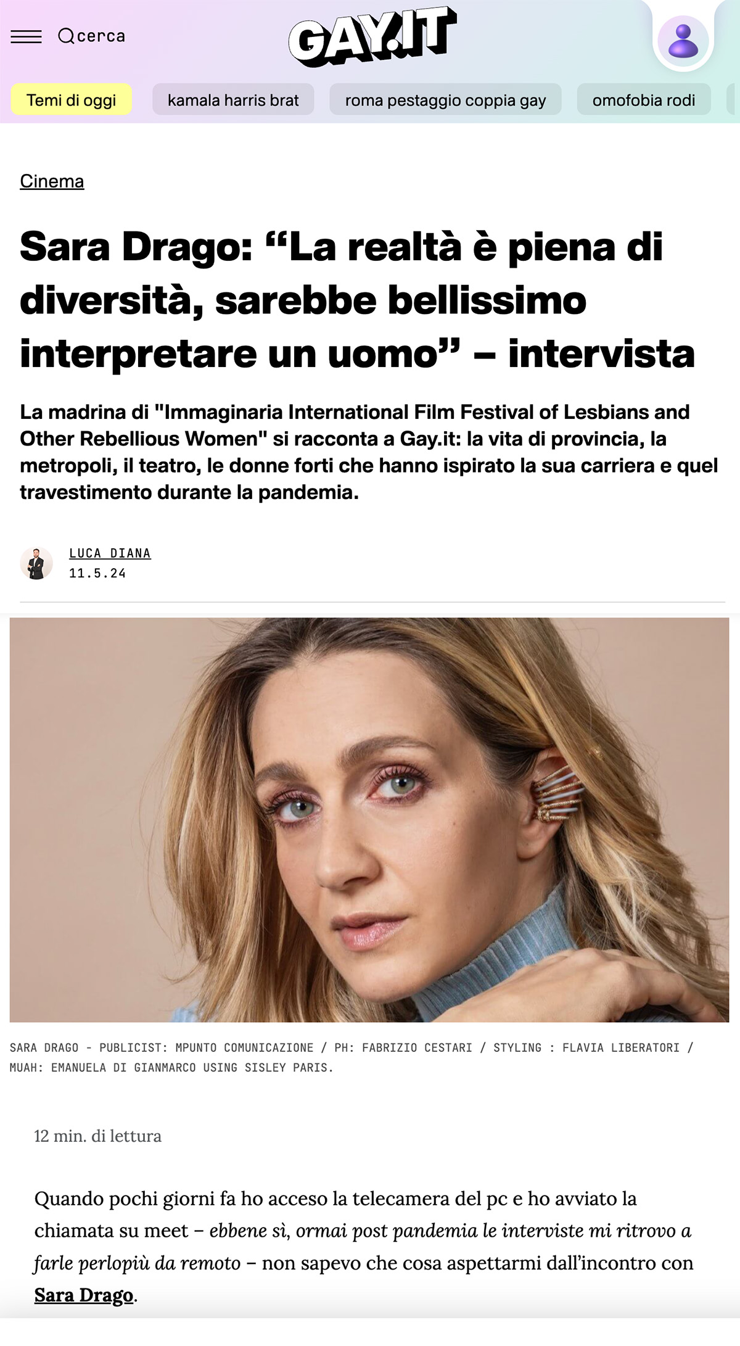The width and height of the screenshot is (740, 1346).
Task: Click the article headline text
Action: [x=358, y=300]
